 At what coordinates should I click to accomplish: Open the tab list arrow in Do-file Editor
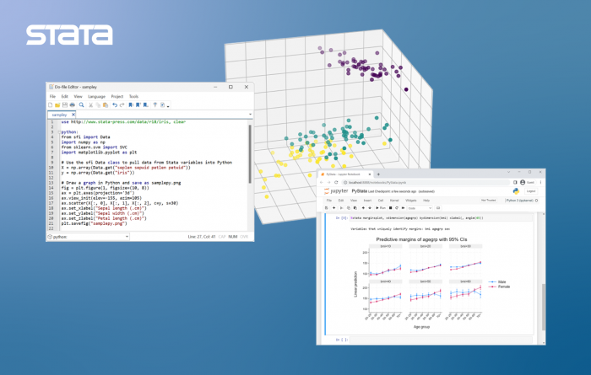250,115
